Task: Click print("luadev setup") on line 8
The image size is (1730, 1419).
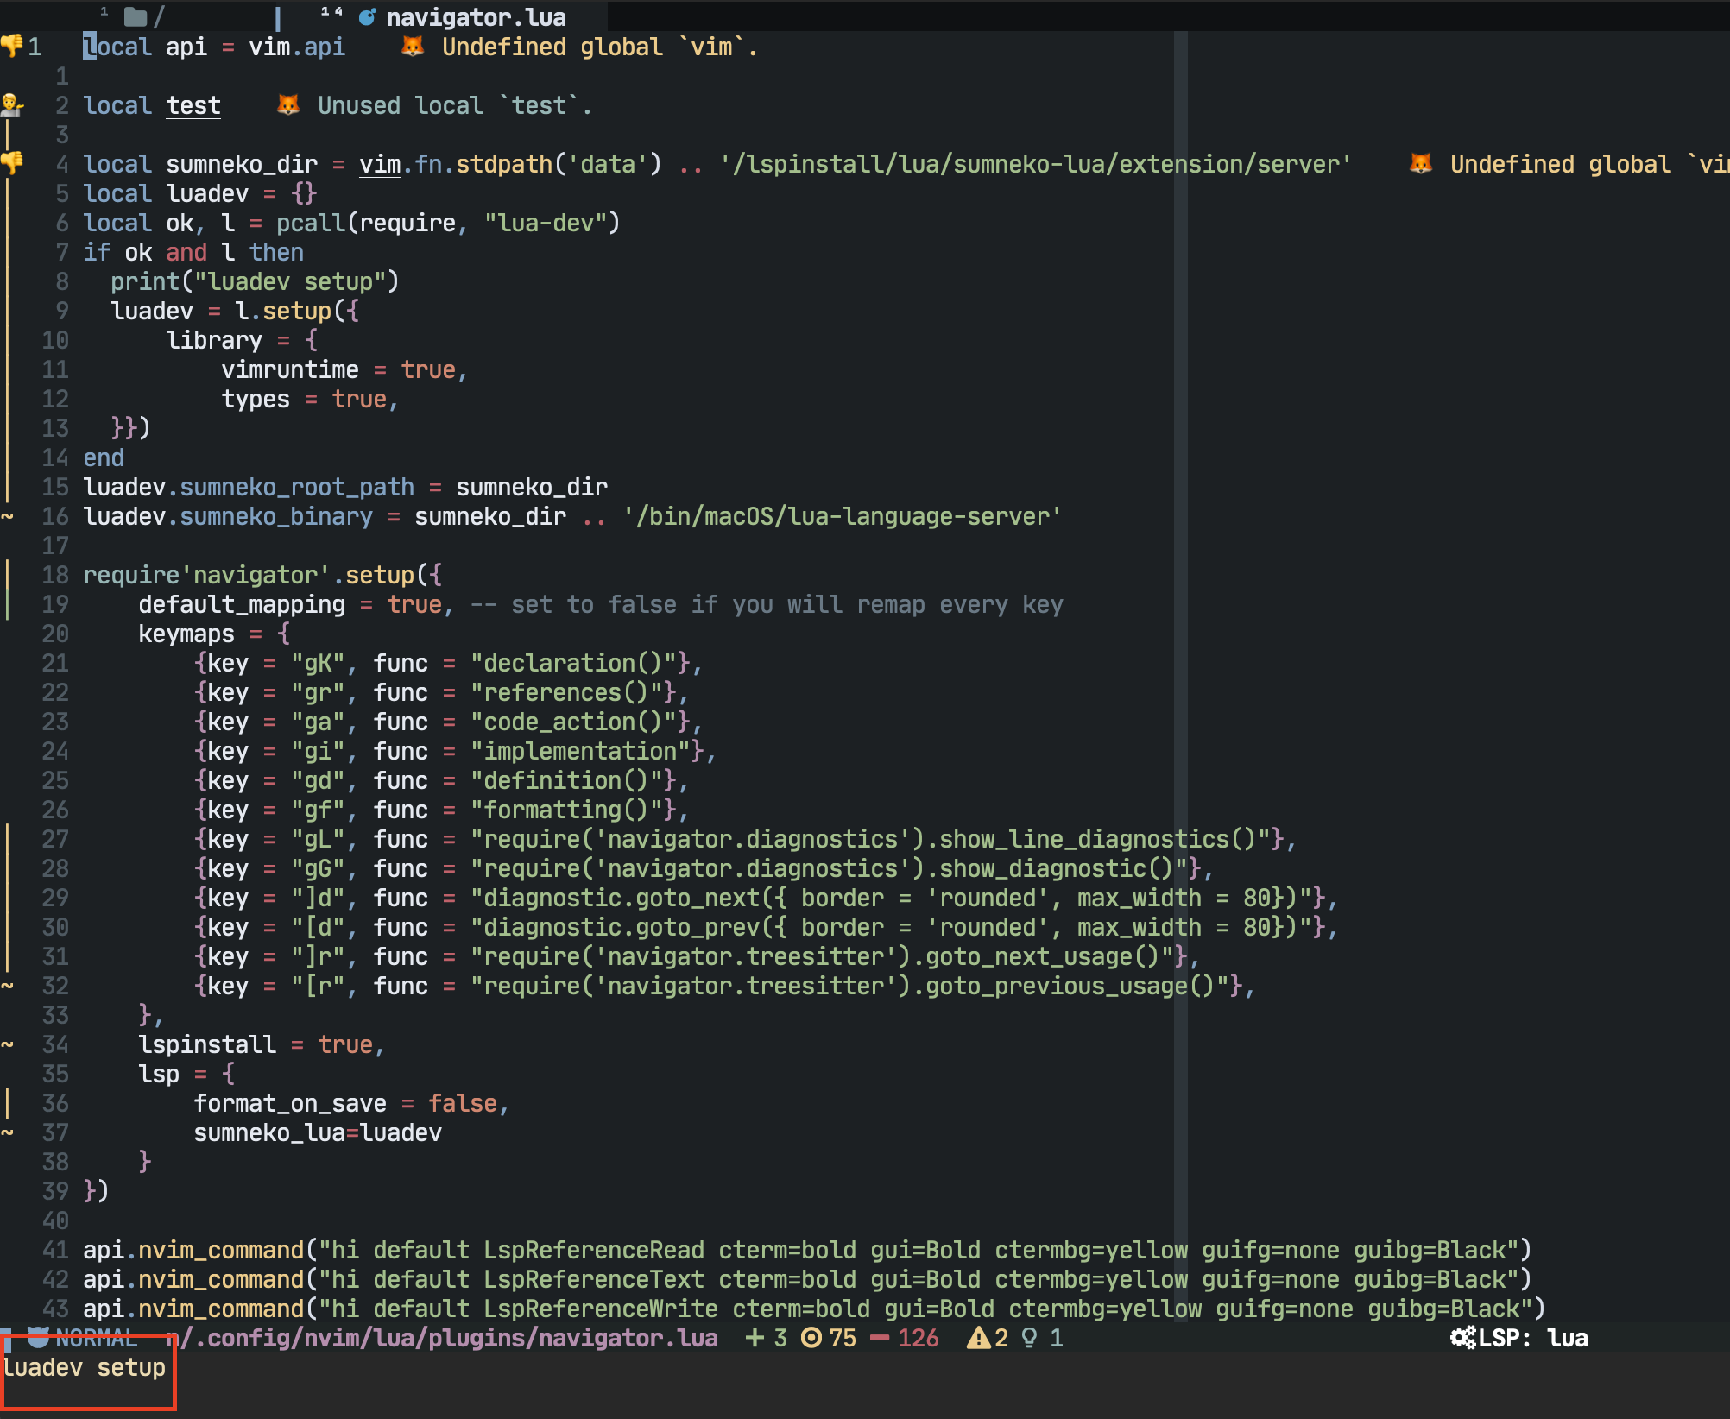Action: [255, 281]
